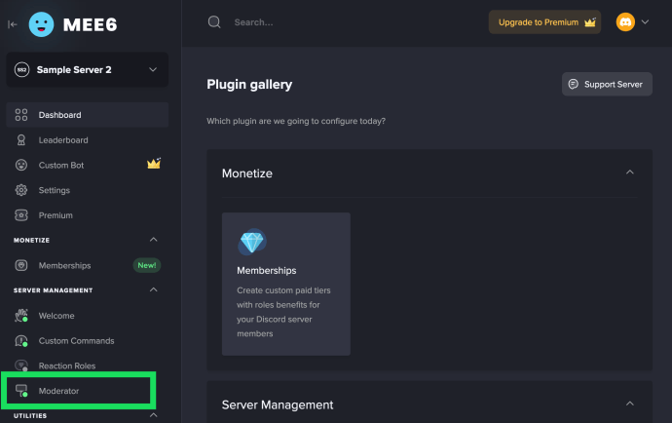Open the Discord avatar account icon
Image resolution: width=672 pixels, height=423 pixels.
pos(625,21)
